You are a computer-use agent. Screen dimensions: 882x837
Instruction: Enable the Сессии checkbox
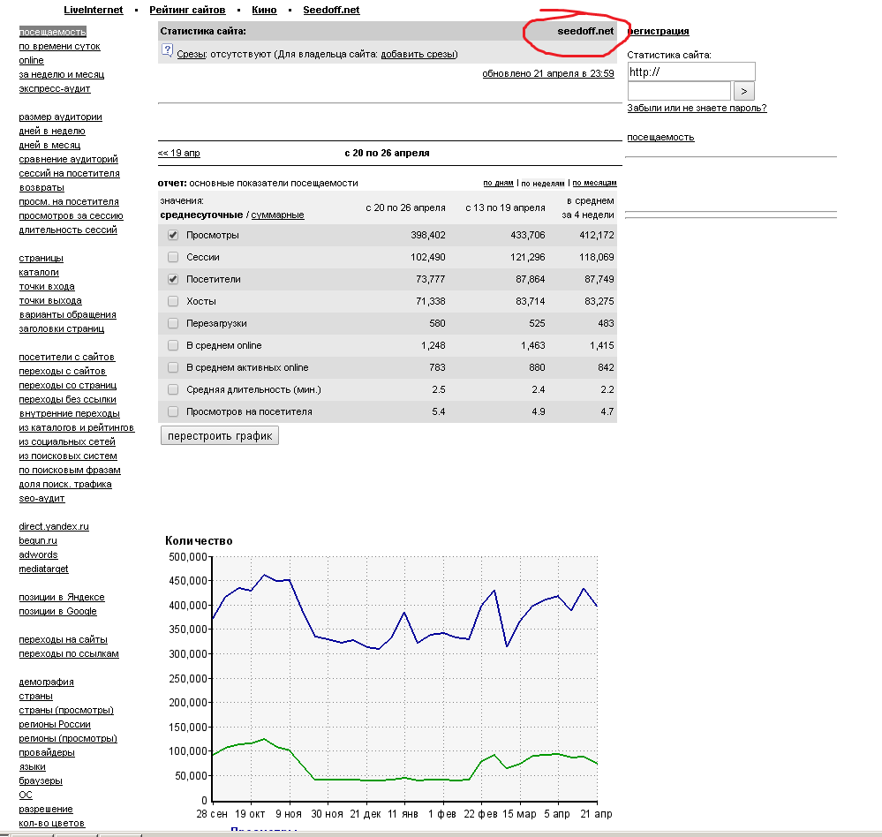173,257
